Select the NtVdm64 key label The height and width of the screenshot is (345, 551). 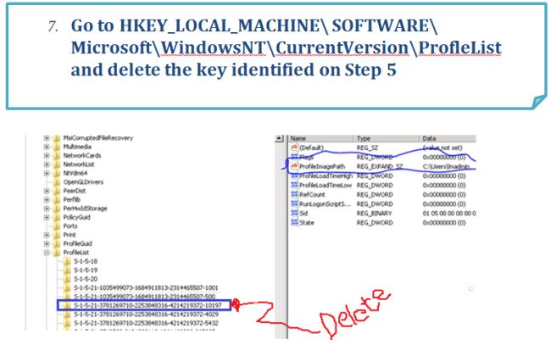[x=75, y=173]
